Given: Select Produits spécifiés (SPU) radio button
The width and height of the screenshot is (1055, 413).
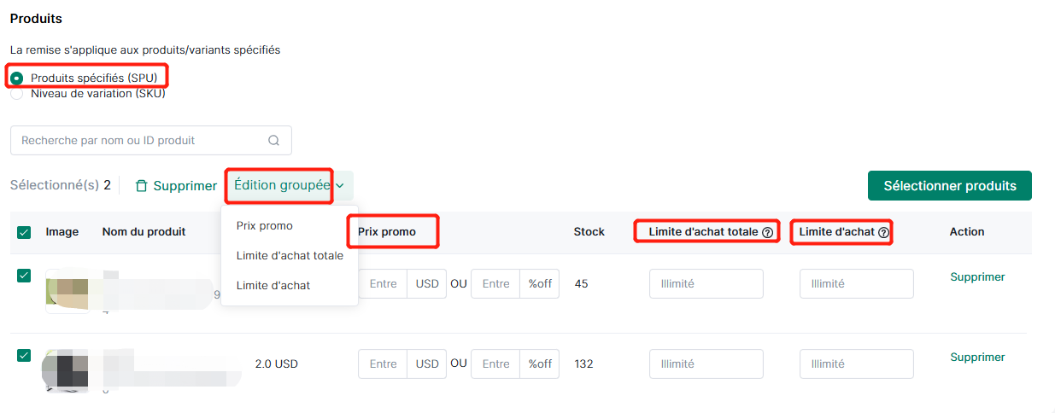Looking at the screenshot, I should click(16, 78).
